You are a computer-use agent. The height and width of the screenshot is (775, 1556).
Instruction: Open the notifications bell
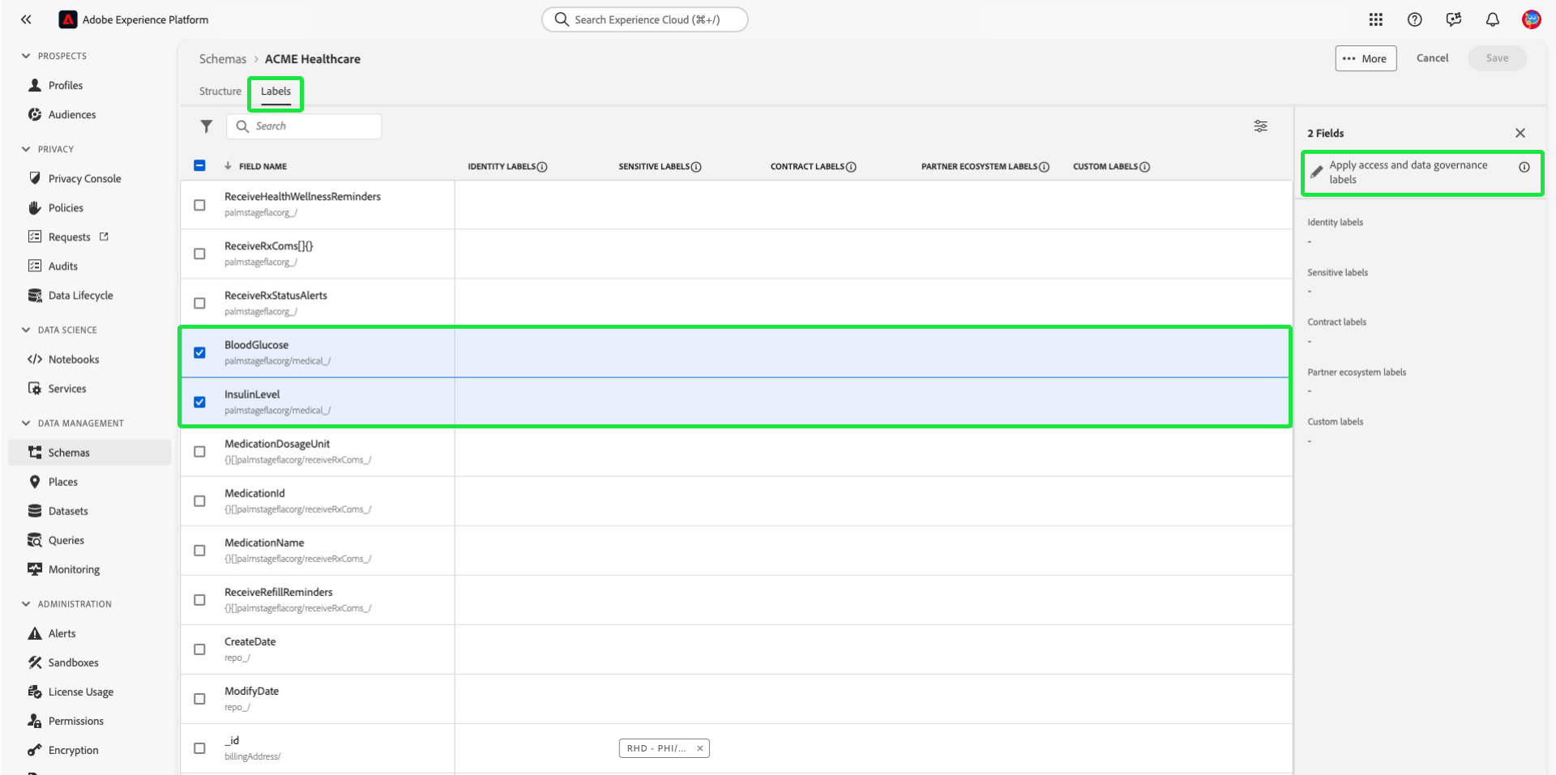[1493, 19]
